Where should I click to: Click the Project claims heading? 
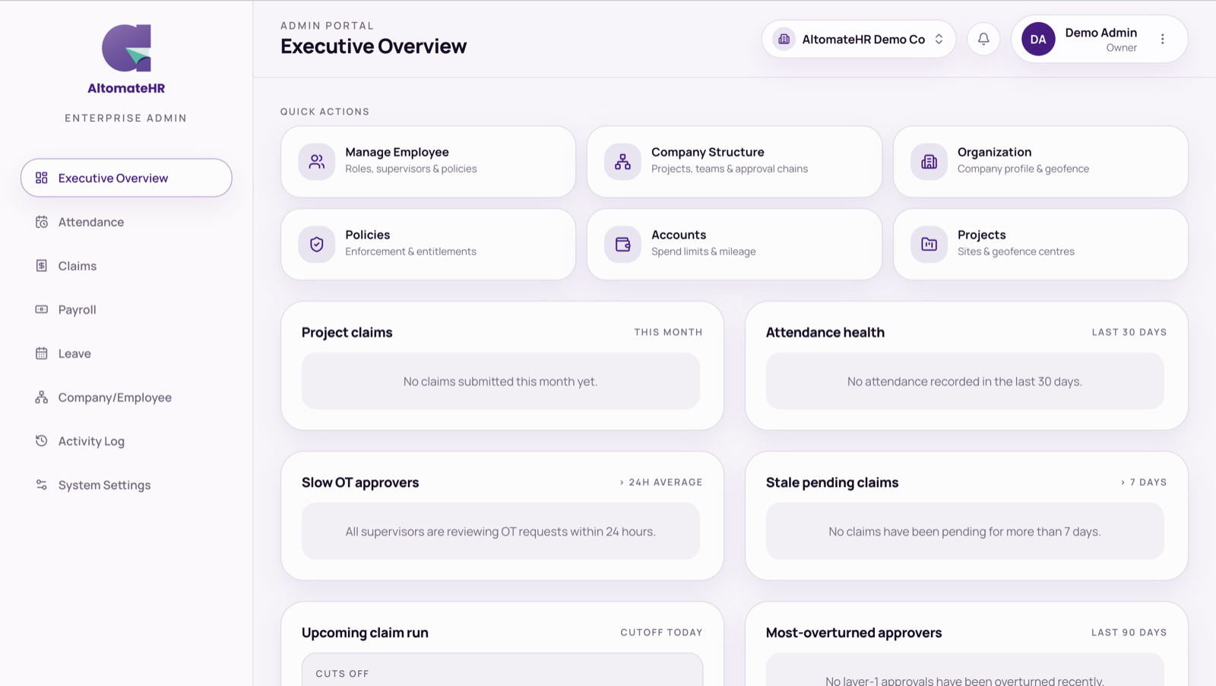347,332
